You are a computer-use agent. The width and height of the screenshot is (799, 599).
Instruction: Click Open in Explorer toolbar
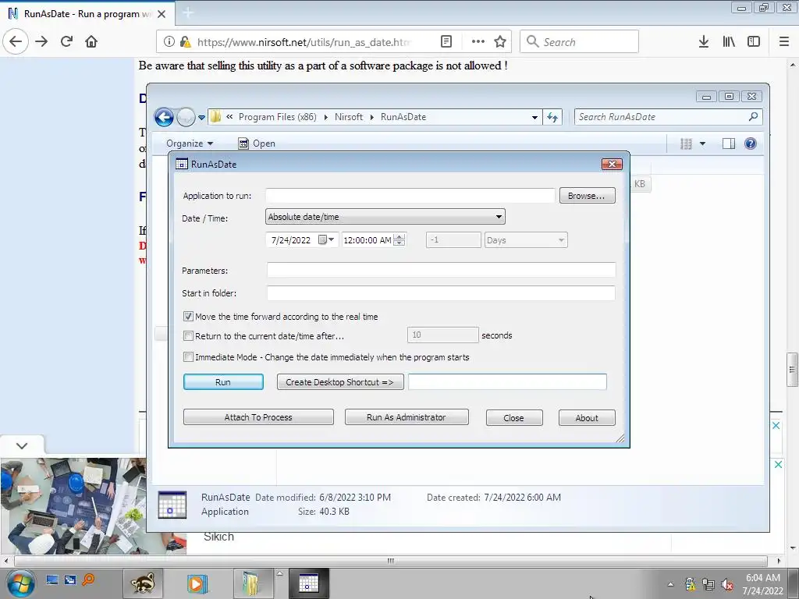click(x=257, y=144)
